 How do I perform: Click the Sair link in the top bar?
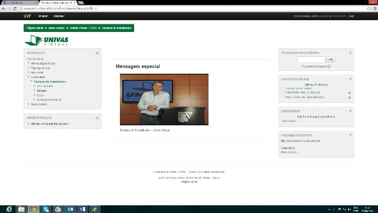tap(351, 16)
